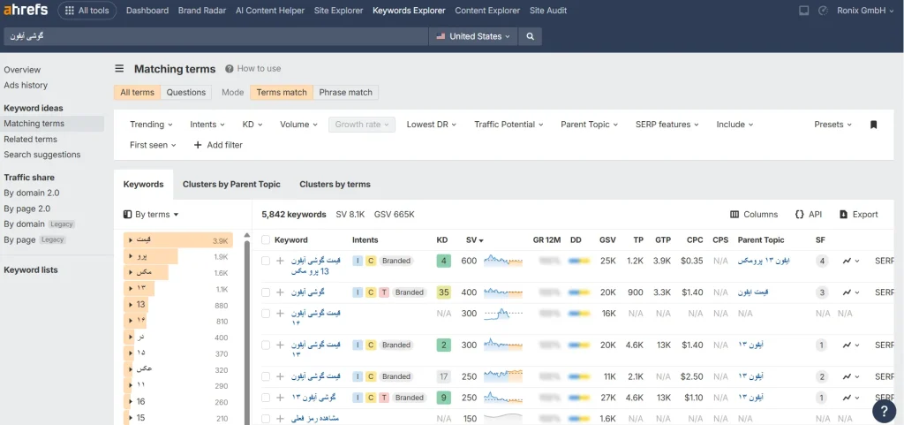
Task: Go to Site Audit
Action: click(547, 11)
